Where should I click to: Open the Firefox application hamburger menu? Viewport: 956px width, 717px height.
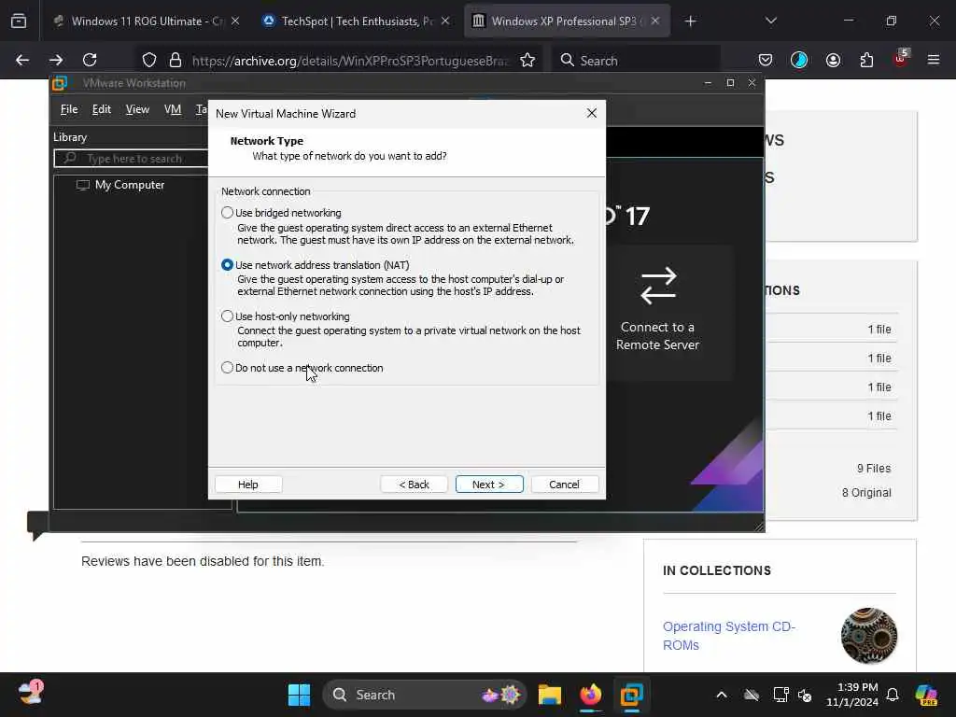click(934, 60)
